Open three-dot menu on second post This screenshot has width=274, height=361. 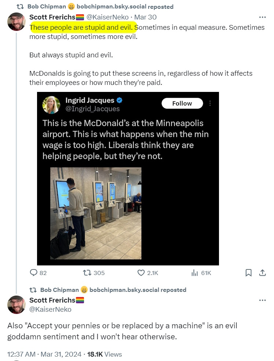click(262, 300)
